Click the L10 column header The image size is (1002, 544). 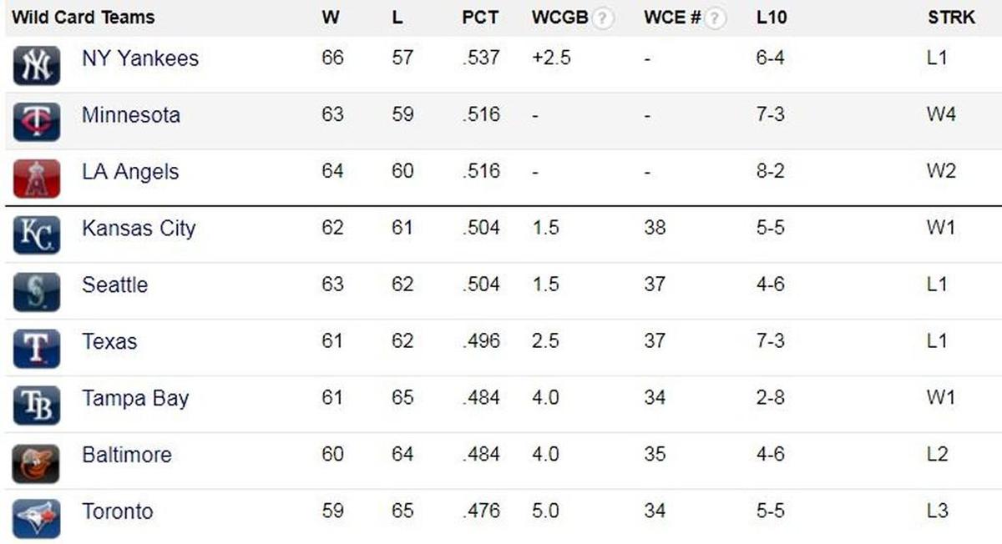click(x=770, y=18)
